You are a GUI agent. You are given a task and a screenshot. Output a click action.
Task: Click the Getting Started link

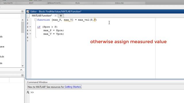coord(73,87)
